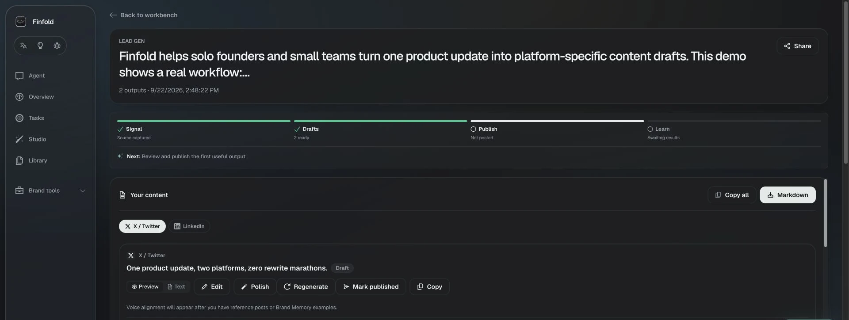Click the Copy all button

pyautogui.click(x=732, y=195)
